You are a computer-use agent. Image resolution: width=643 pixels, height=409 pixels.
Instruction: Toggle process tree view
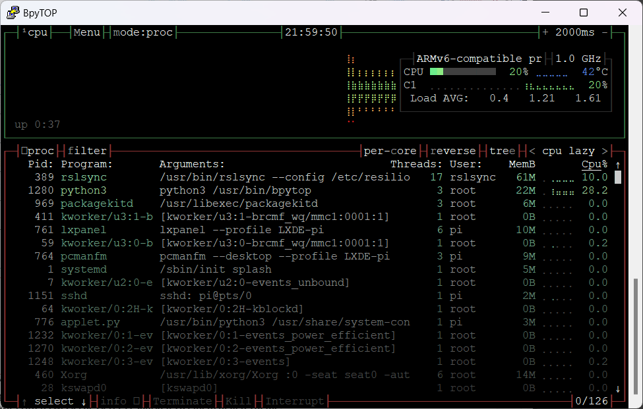point(503,151)
